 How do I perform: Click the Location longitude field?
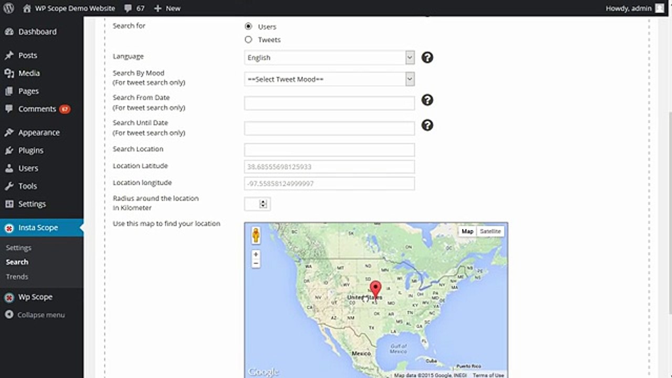329,184
